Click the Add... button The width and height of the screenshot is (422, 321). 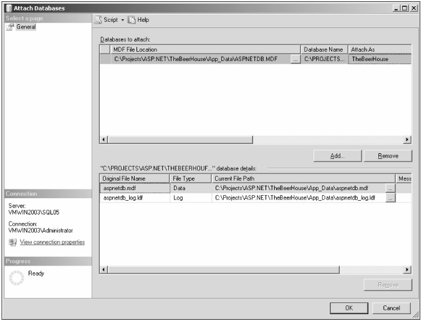pos(337,156)
